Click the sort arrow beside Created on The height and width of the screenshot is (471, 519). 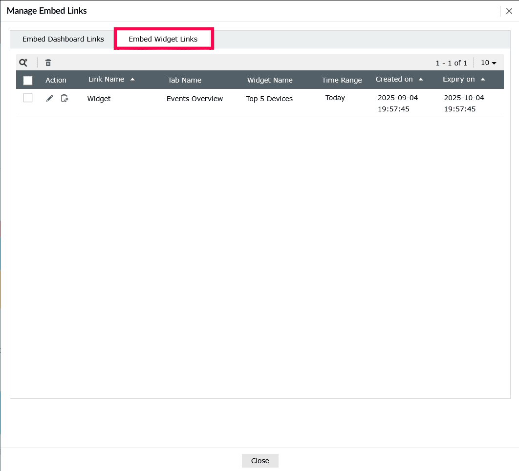421,79
